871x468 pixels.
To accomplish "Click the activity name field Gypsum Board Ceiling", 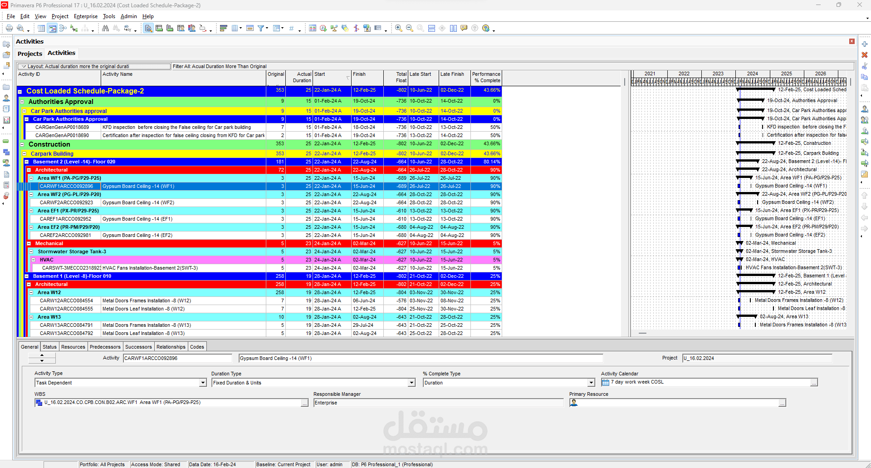I will (421, 358).
